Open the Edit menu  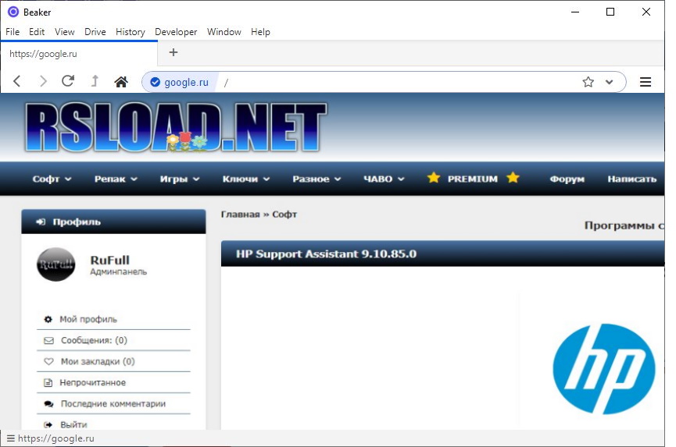37,32
